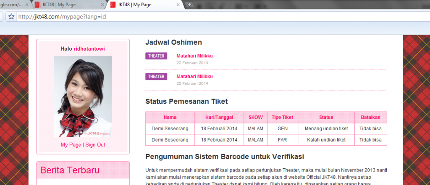430x185 pixels.
Task: Click the second THEATER badge
Action: click(x=156, y=77)
